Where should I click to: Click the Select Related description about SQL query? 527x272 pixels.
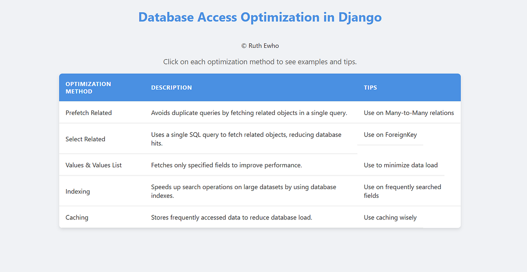click(x=246, y=139)
